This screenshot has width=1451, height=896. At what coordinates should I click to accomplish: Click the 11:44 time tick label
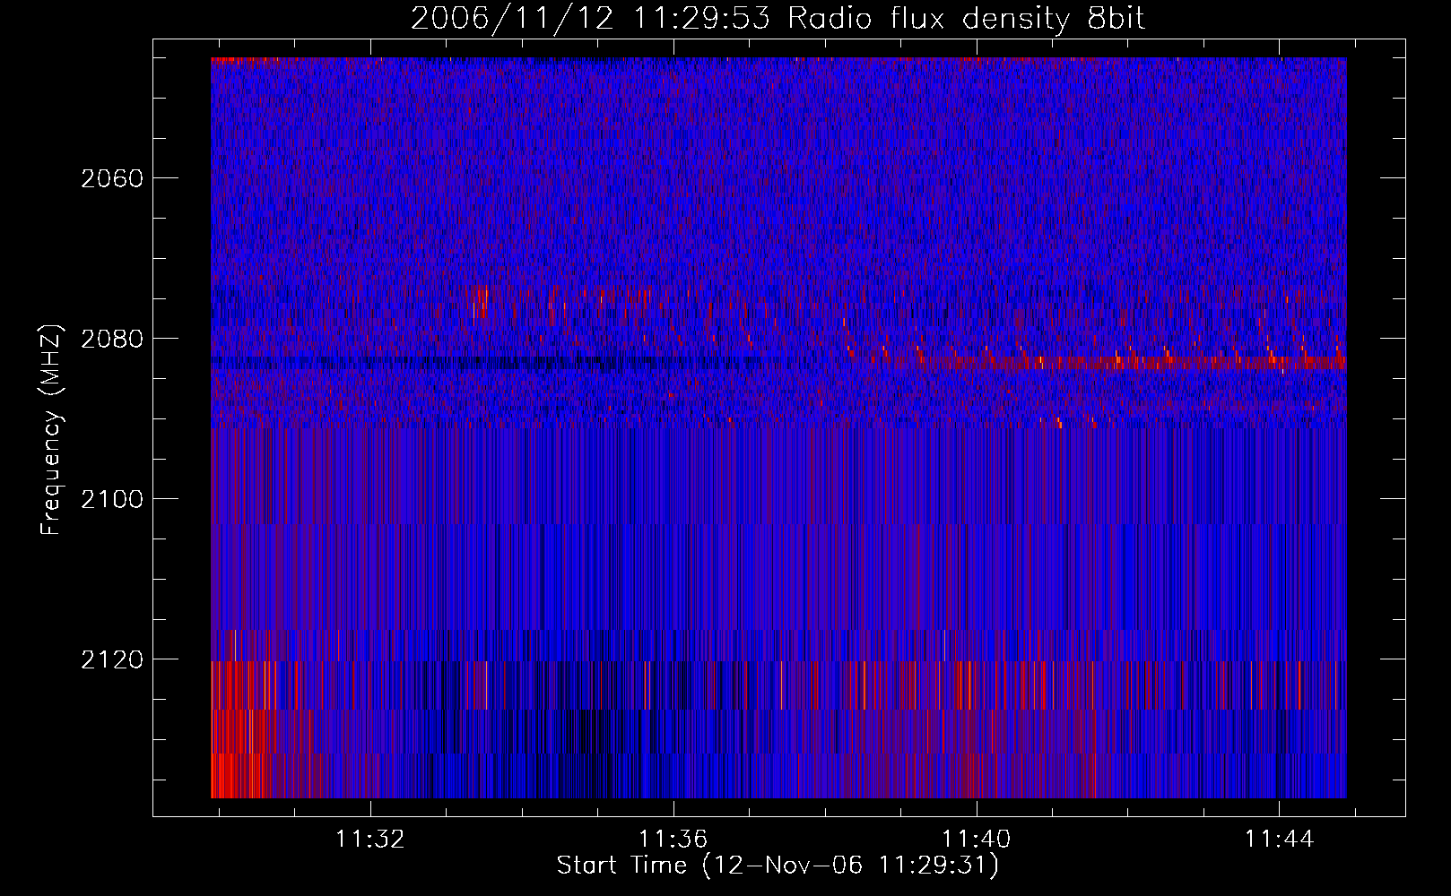click(x=1279, y=839)
